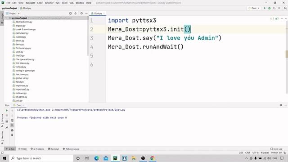Viewport: 288px width, 162px height.
Task: Open the Terminal tool window
Action: 54,149
